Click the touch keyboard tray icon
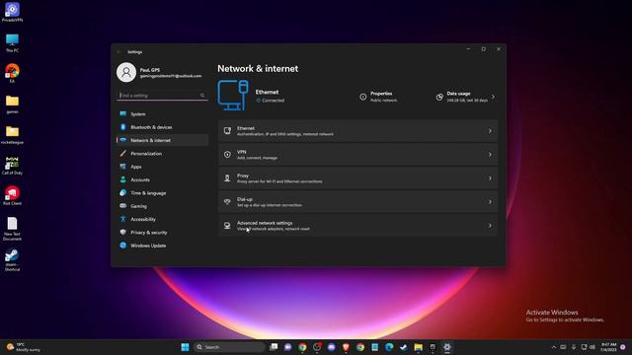The width and height of the screenshot is (632, 355). 563,347
